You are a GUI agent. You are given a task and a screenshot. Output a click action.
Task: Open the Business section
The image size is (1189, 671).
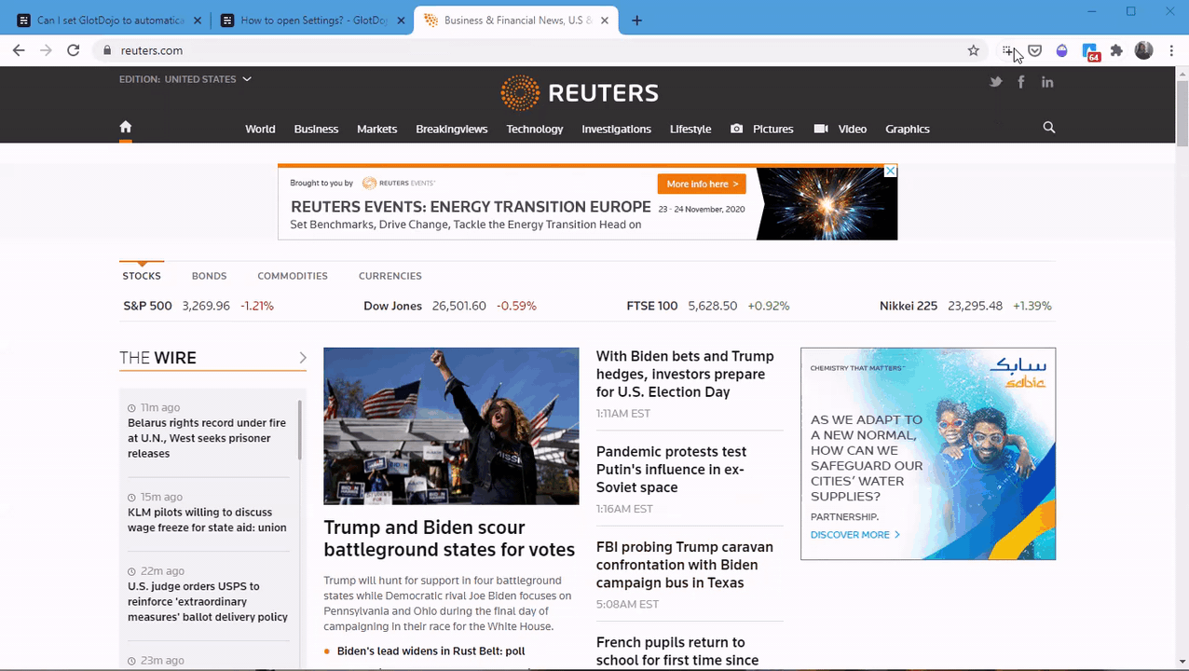(316, 129)
